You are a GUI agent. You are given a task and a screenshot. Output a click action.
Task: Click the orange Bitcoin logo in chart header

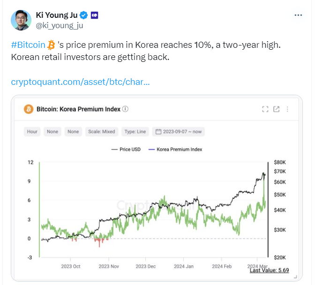[x=29, y=109]
